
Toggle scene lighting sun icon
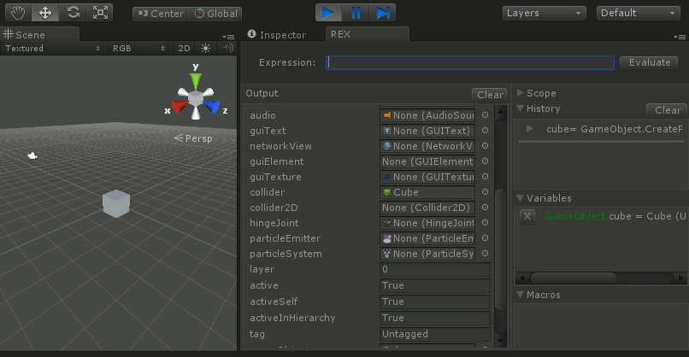coord(205,49)
